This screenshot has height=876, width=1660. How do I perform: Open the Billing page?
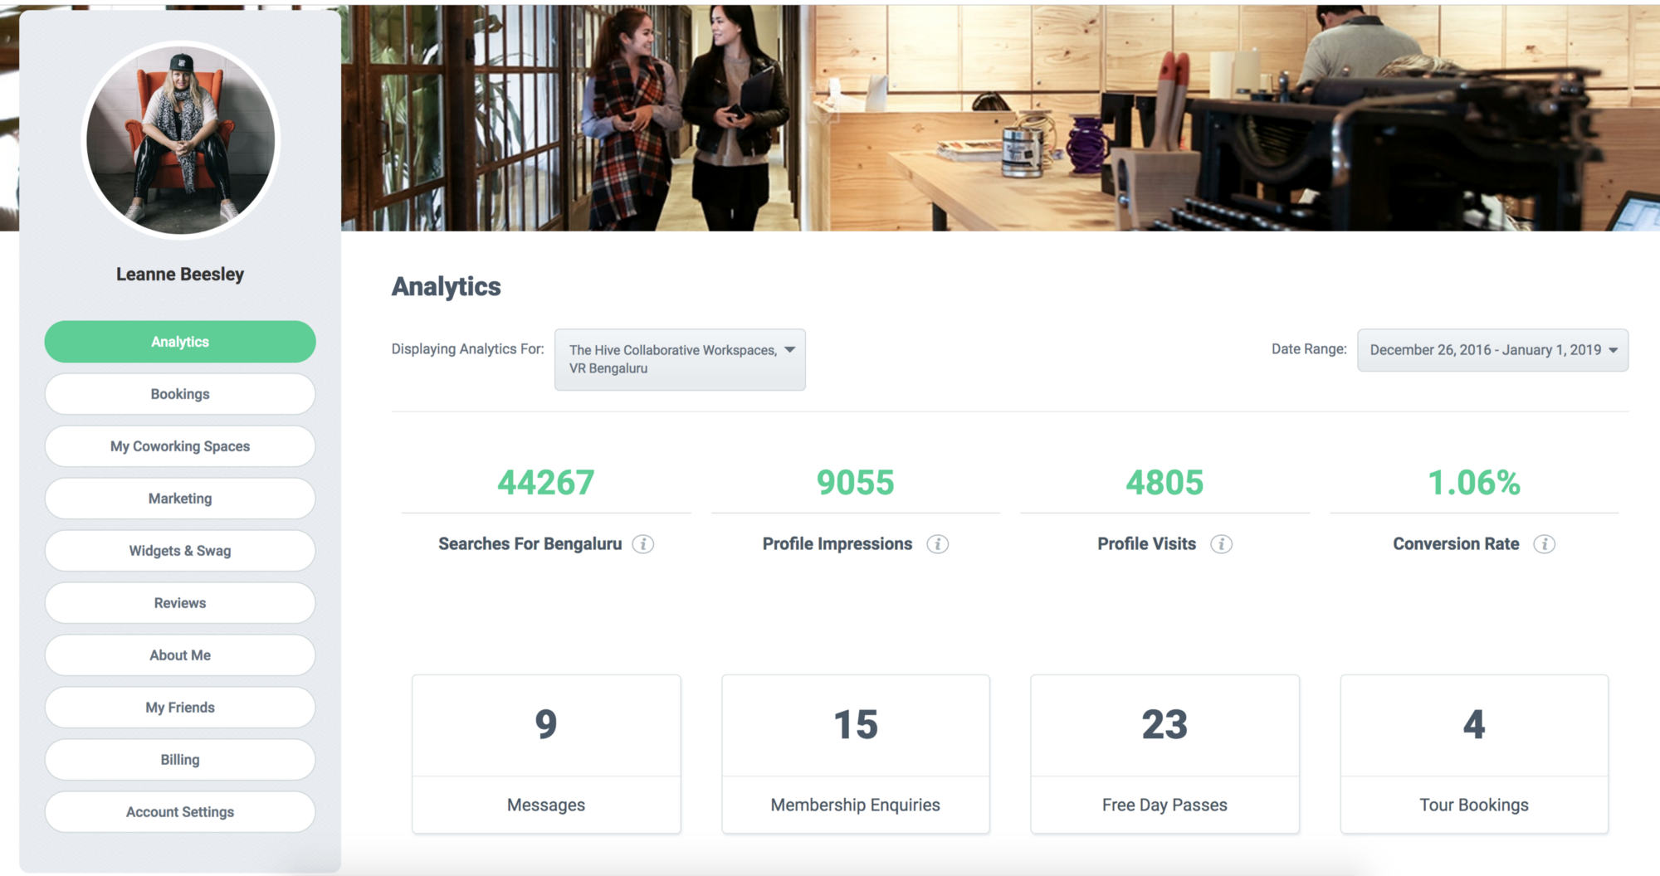pyautogui.click(x=180, y=760)
